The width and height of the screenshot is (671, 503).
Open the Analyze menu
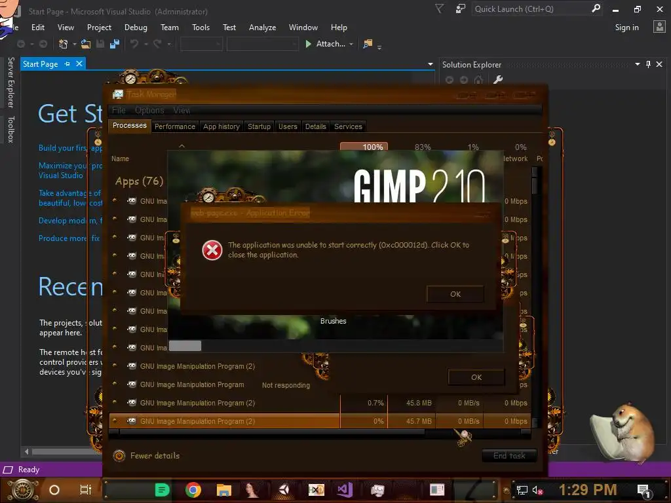[262, 28]
